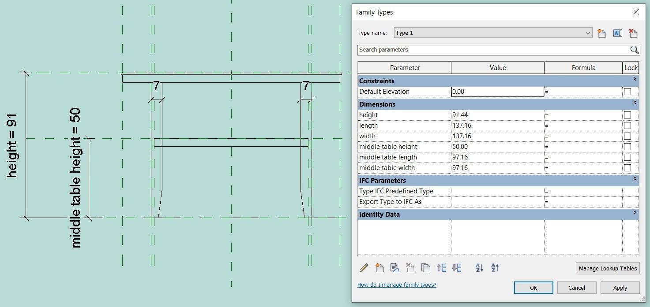This screenshot has width=650, height=307.
Task: Click the Move Parameter Up icon
Action: (x=441, y=268)
